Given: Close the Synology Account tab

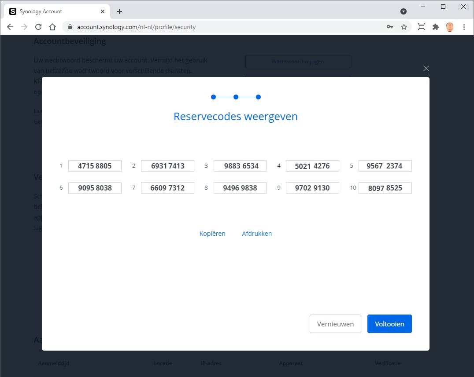Looking at the screenshot, I should pyautogui.click(x=103, y=11).
